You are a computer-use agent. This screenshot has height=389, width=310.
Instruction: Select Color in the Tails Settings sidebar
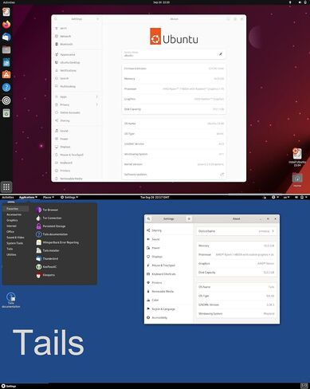[x=169, y=300]
